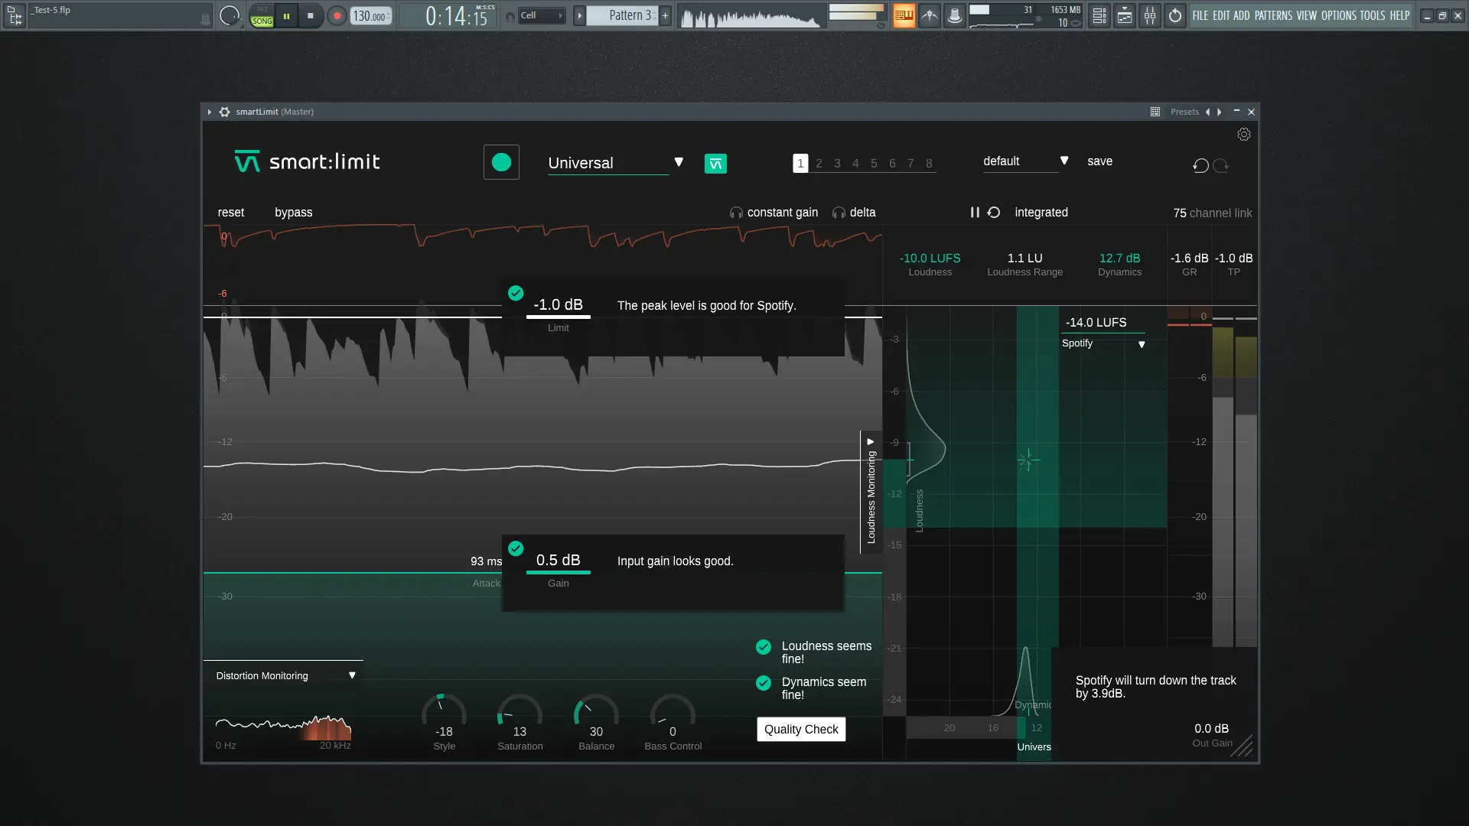
Task: Click the redo arrow icon
Action: pyautogui.click(x=1221, y=165)
